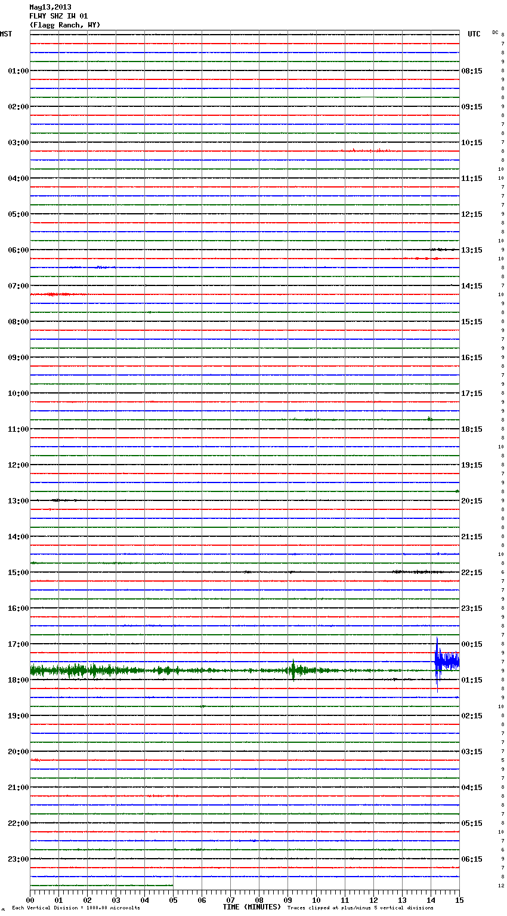507x916 pixels.
Task: Click the 10:15 UTC time label
Action: (472, 143)
